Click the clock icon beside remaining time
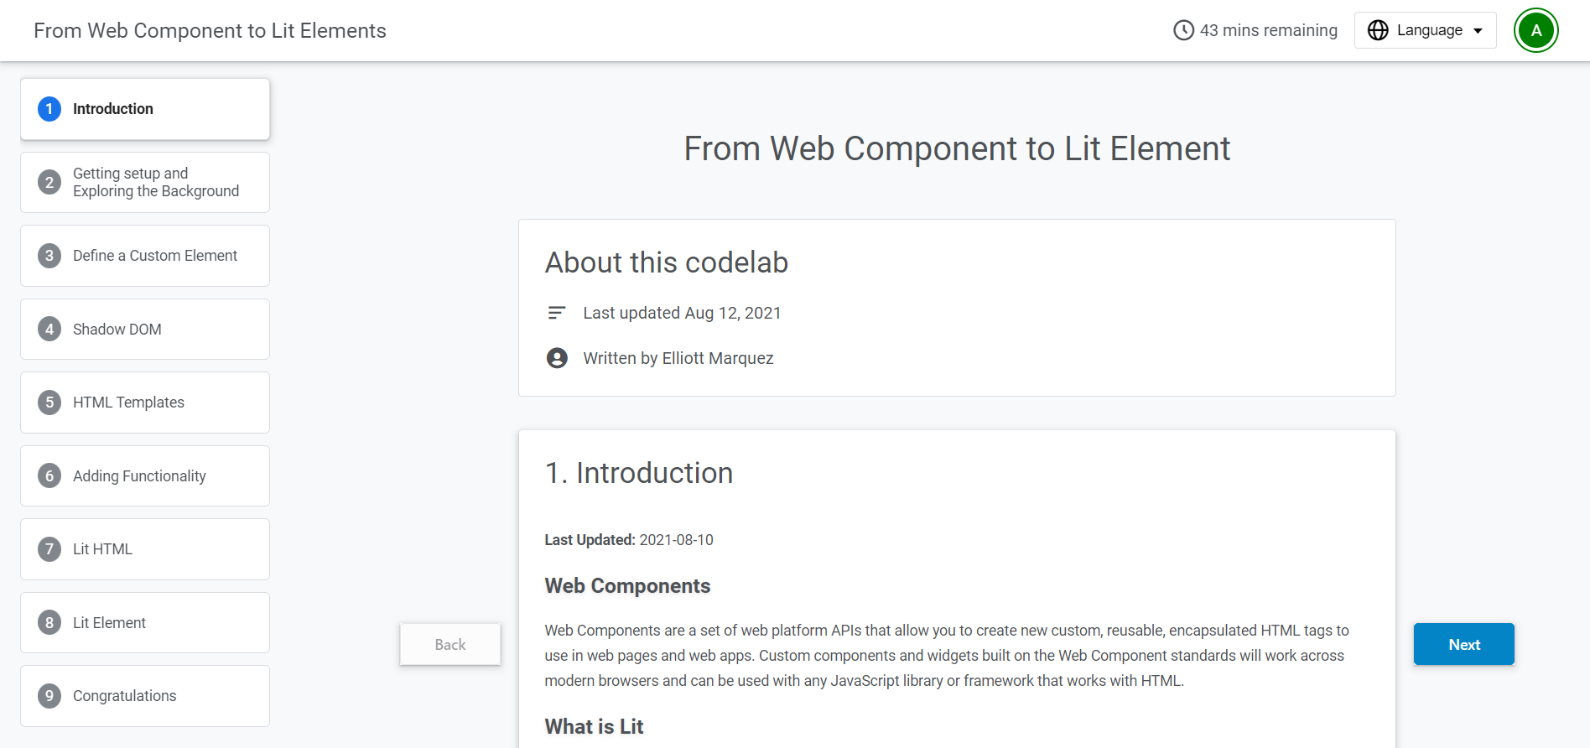1590x748 pixels. click(x=1183, y=30)
